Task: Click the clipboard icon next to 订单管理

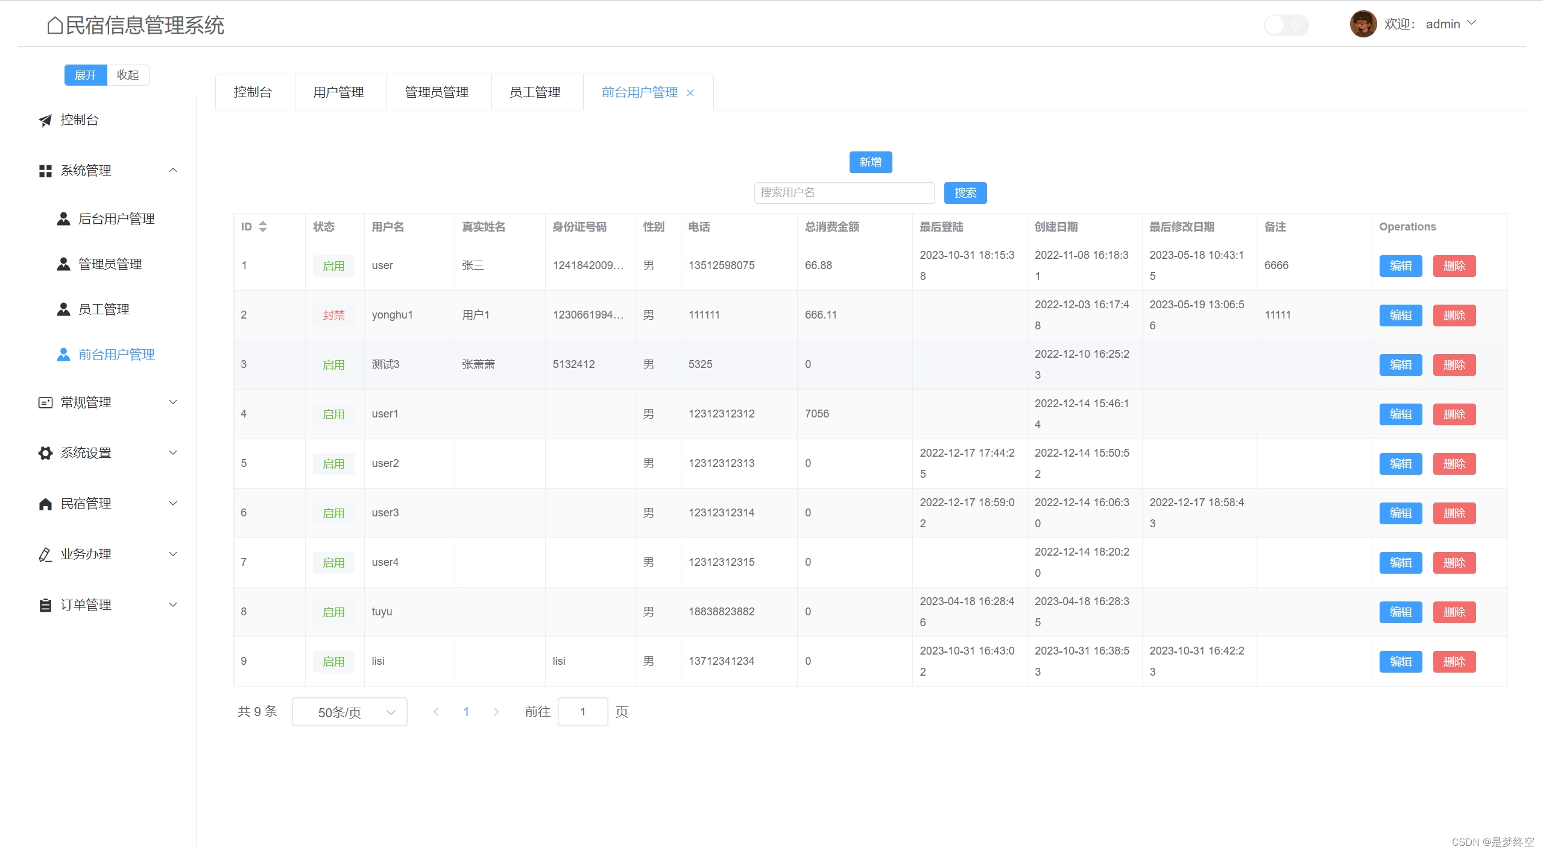Action: (45, 605)
